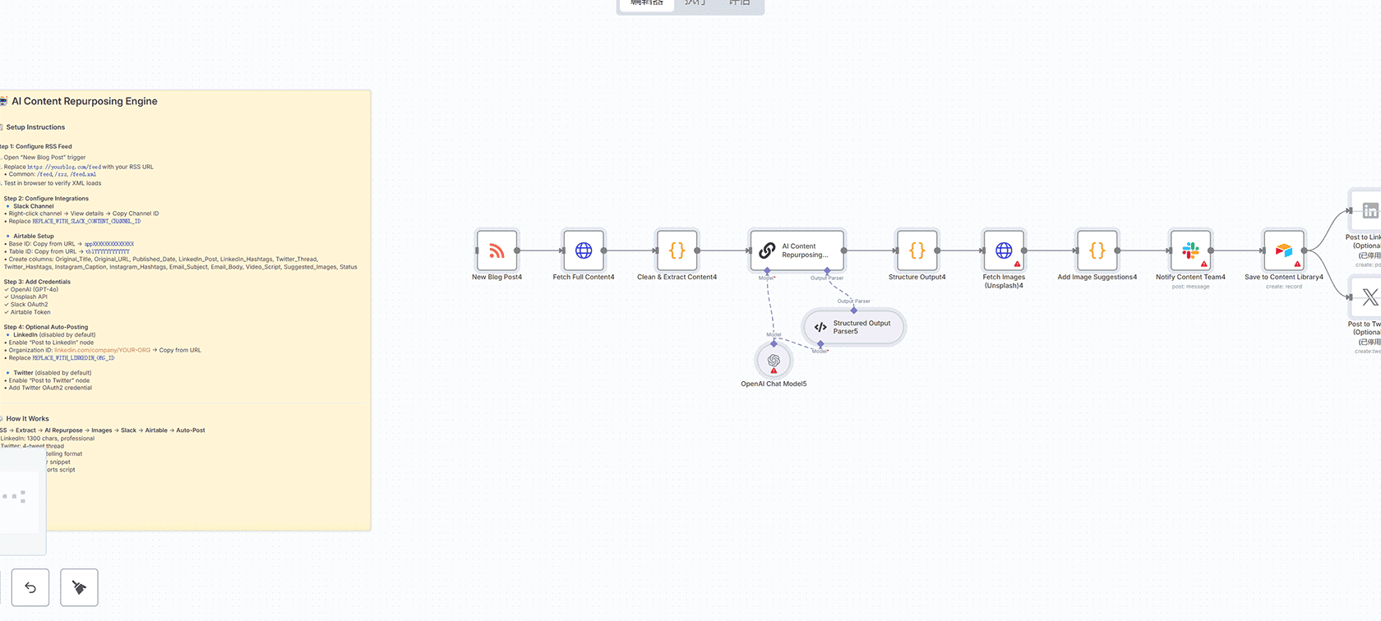Viewport: 1381px width, 621px height.
Task: Click the Fetch Full Content4 globe node
Action: point(584,251)
